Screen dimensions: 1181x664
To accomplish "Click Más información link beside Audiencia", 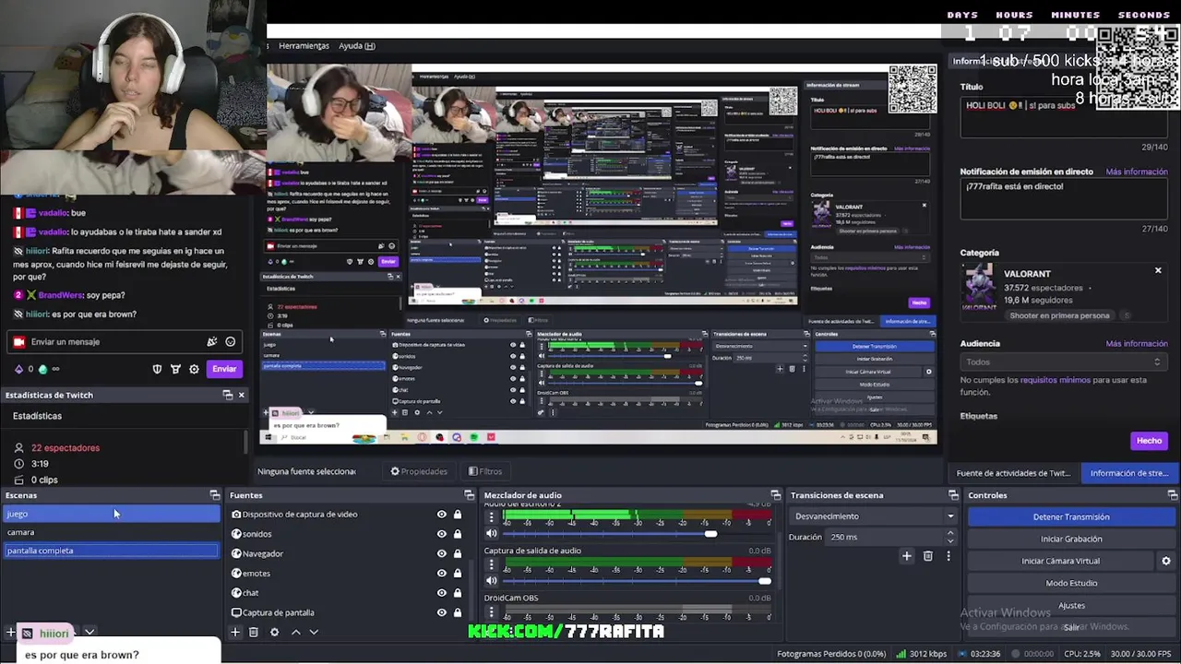I will coord(1137,343).
